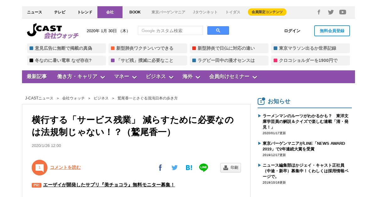Expand the ビジネス dropdown menu
Image resolution: width=377 pixels, height=197 pixels.
(x=160, y=77)
